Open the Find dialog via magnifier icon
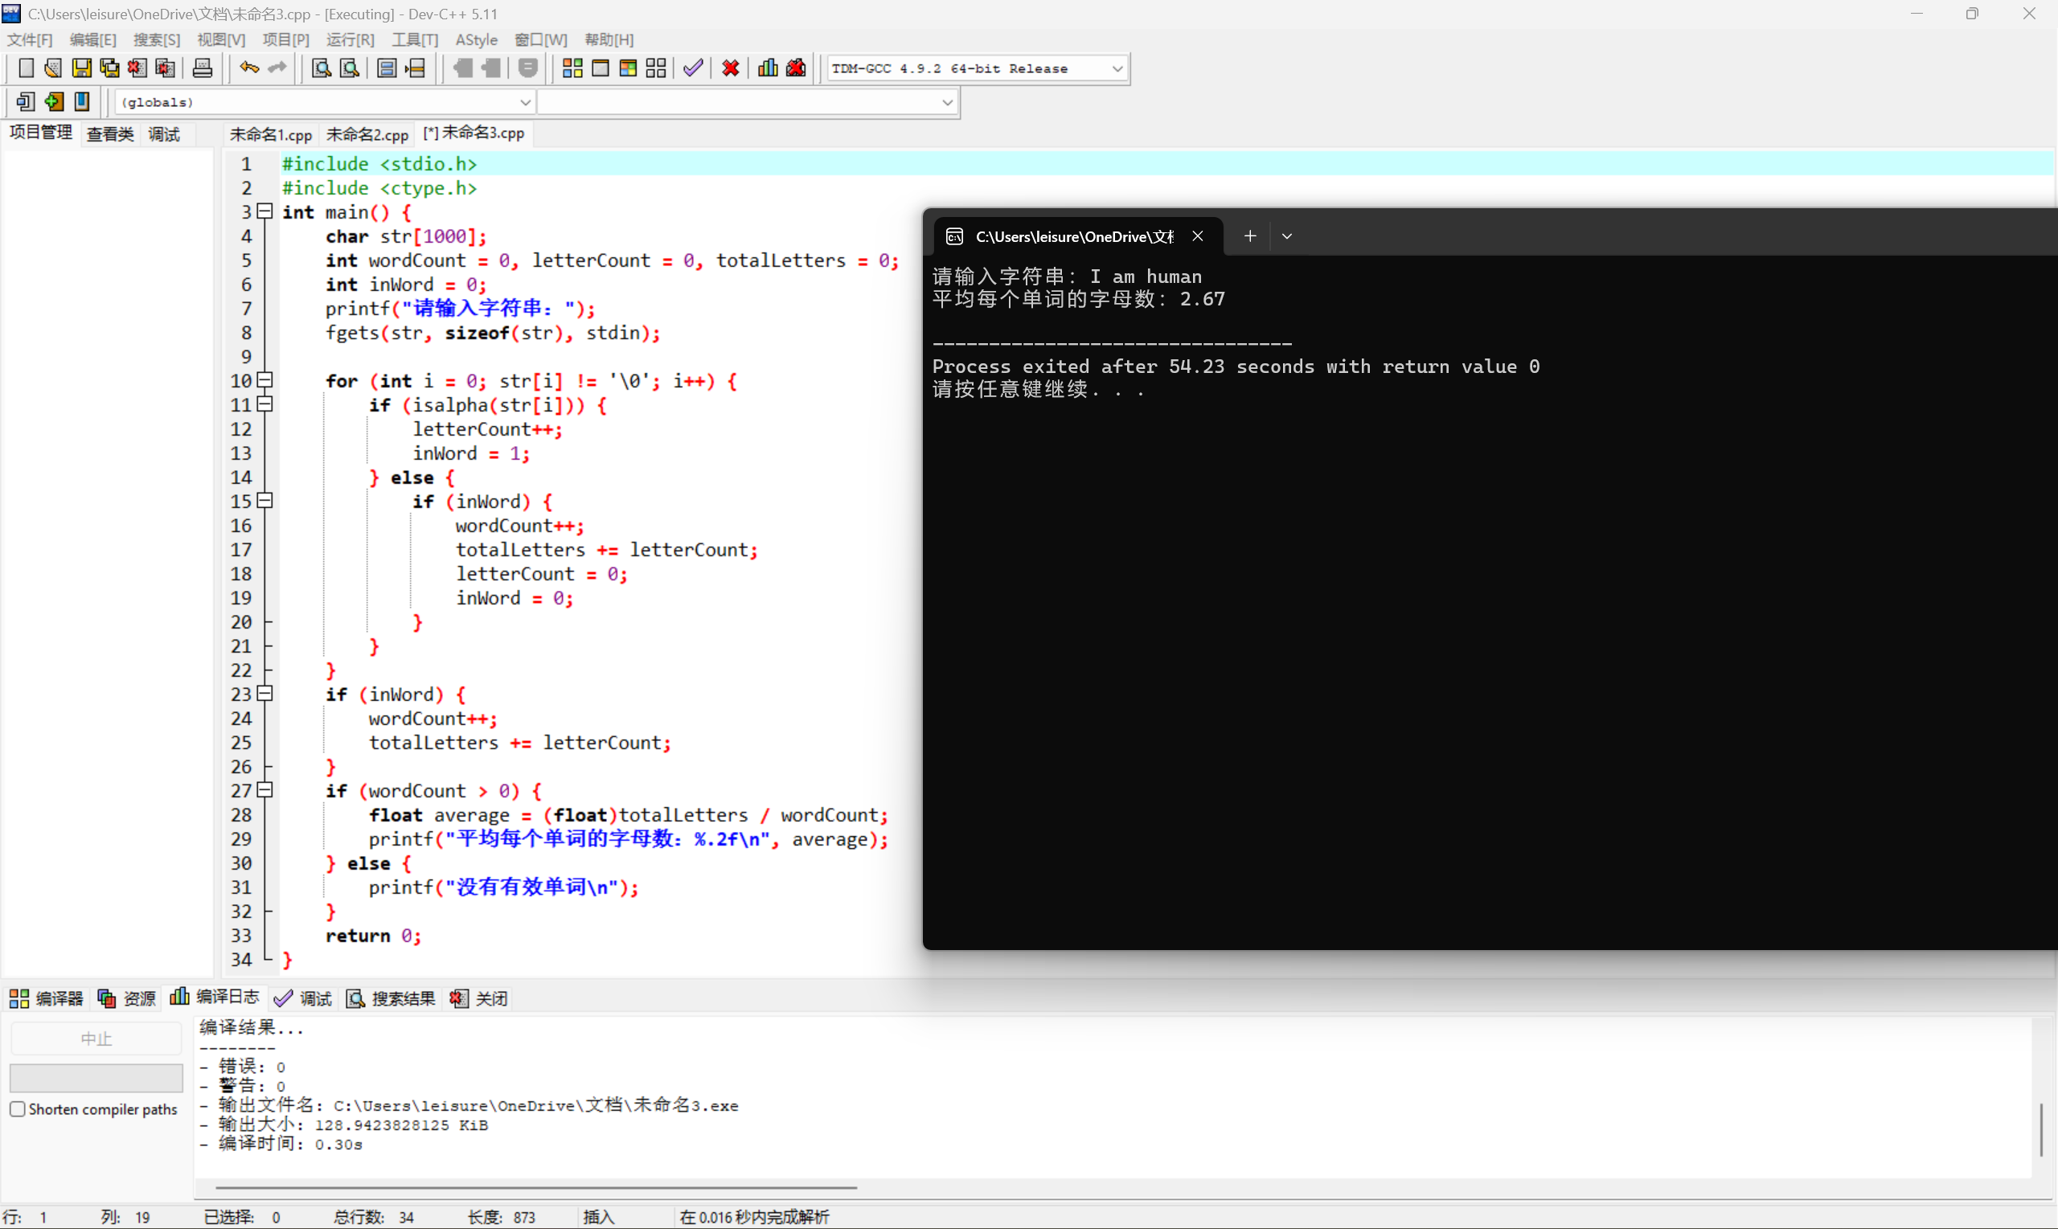The height and width of the screenshot is (1229, 2058). pos(321,68)
